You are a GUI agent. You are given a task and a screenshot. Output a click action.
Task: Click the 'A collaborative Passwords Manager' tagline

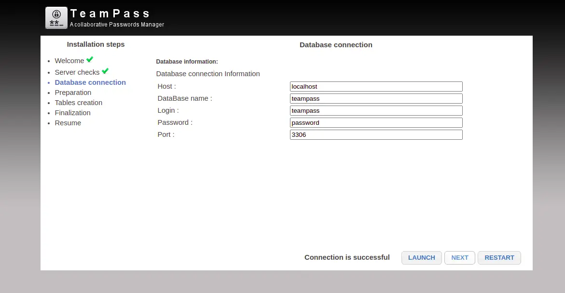tap(117, 25)
